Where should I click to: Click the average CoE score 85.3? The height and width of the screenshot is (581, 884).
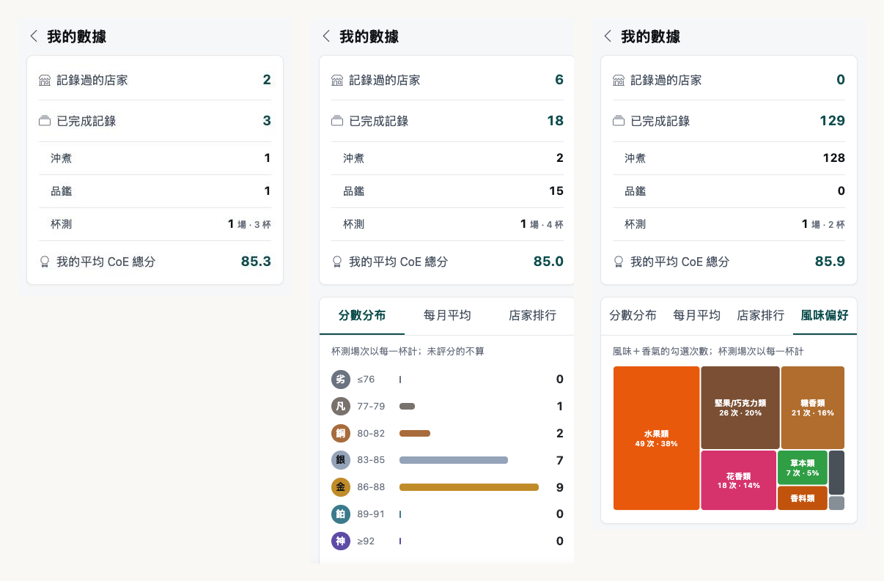coord(257,261)
